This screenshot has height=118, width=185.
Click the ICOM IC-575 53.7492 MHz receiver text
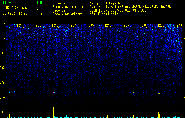pos(118,10)
